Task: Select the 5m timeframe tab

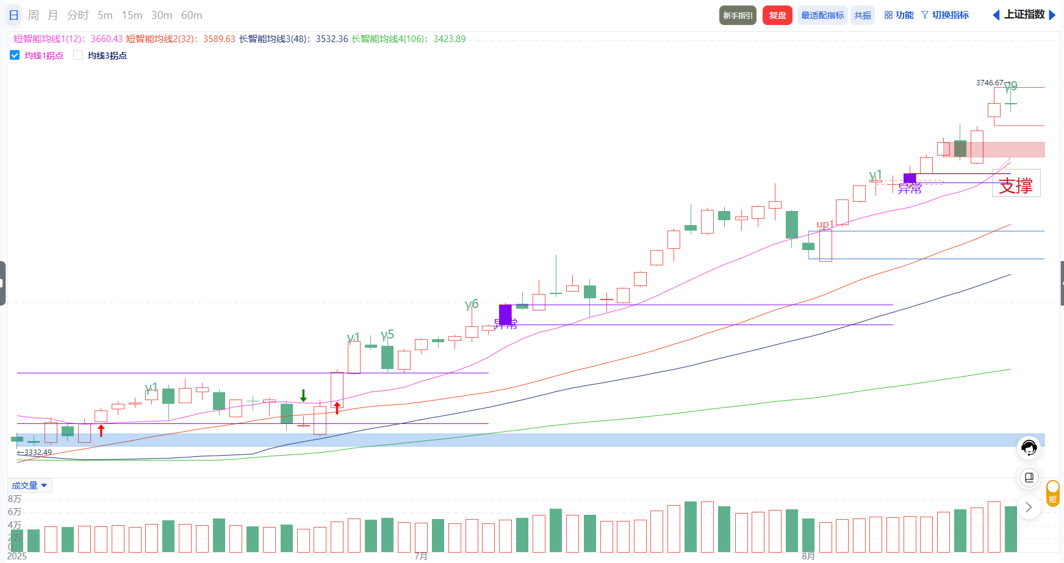Action: coord(105,15)
